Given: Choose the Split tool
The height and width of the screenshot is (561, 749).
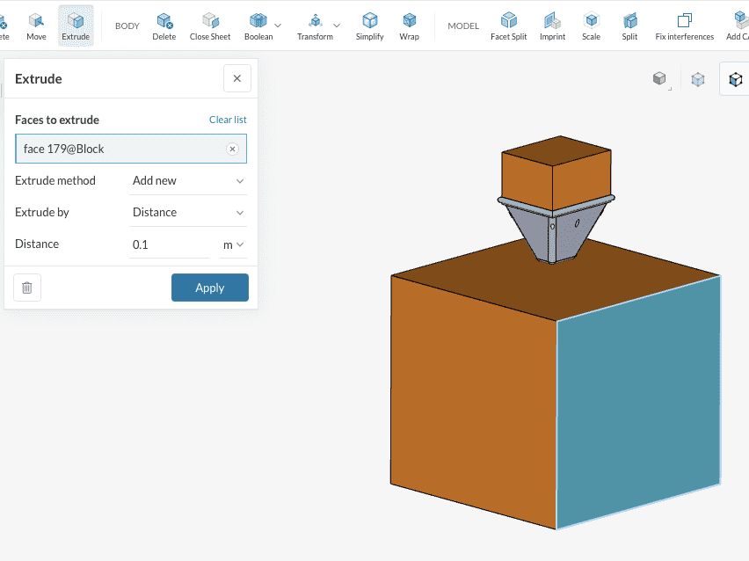Looking at the screenshot, I should pyautogui.click(x=629, y=25).
